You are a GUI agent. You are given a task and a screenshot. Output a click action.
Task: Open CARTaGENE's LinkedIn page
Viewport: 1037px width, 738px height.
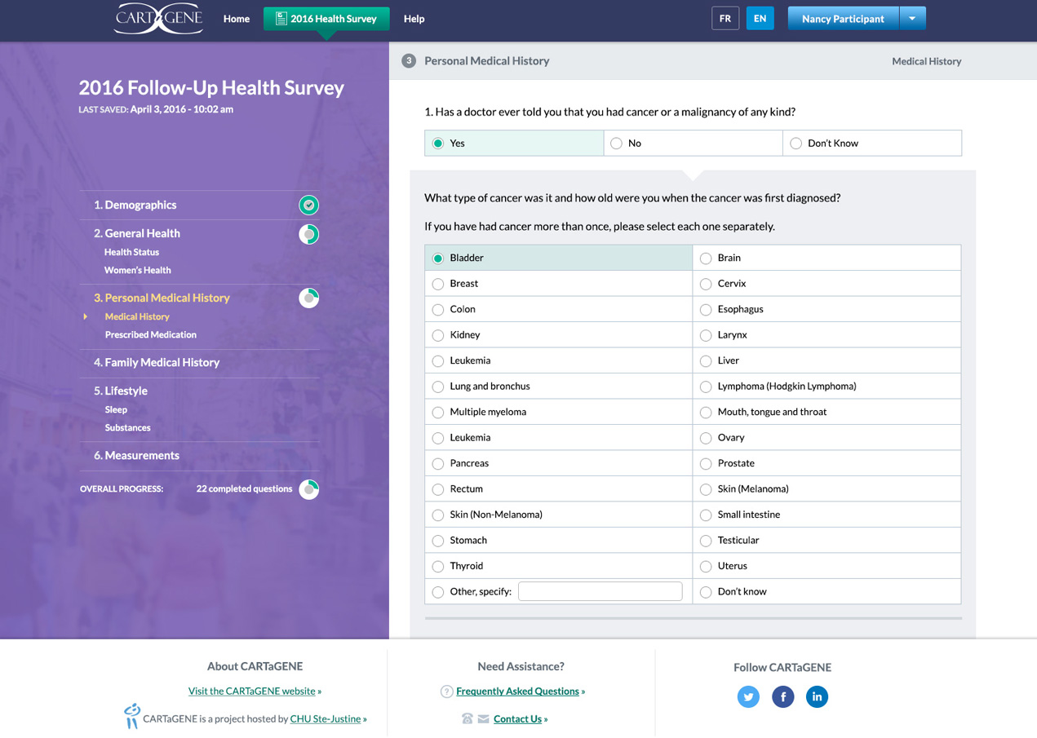[x=817, y=696]
